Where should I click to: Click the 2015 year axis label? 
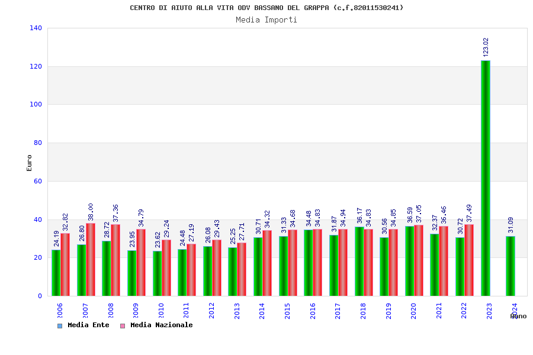coord(288,311)
